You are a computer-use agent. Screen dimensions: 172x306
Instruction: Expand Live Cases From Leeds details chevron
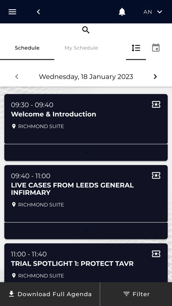[x=86, y=231]
